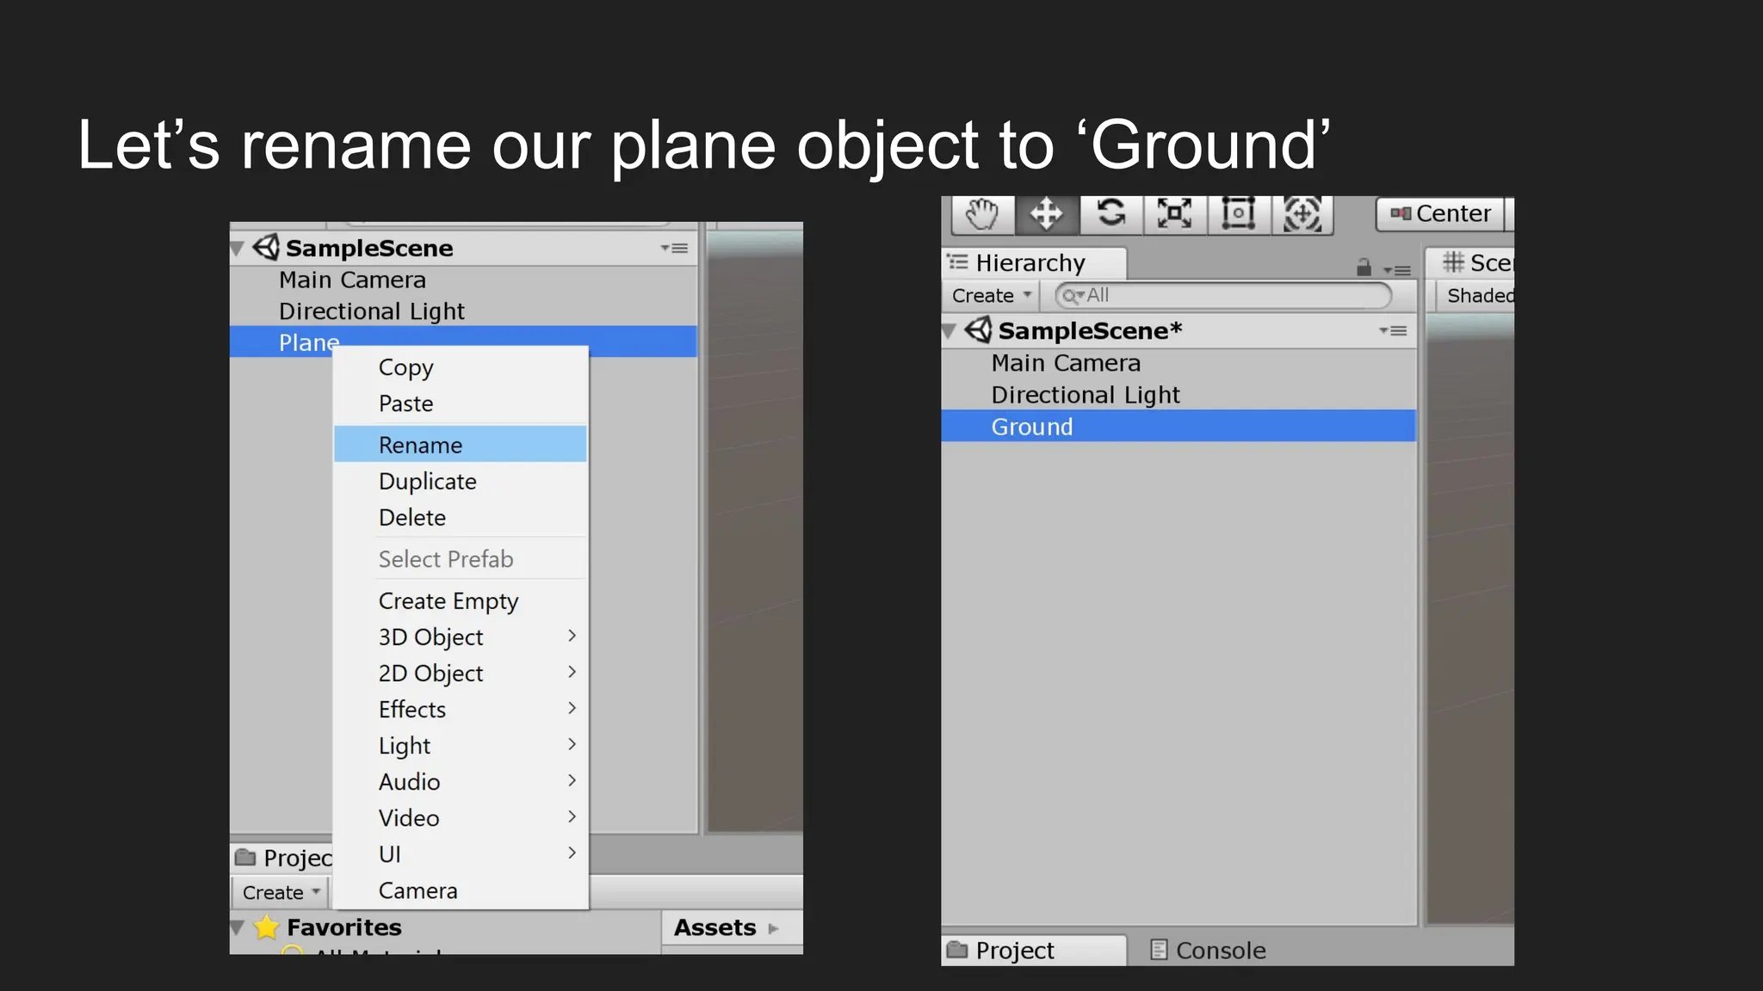The width and height of the screenshot is (1763, 991).
Task: Select the Rotate tool
Action: point(1110,214)
